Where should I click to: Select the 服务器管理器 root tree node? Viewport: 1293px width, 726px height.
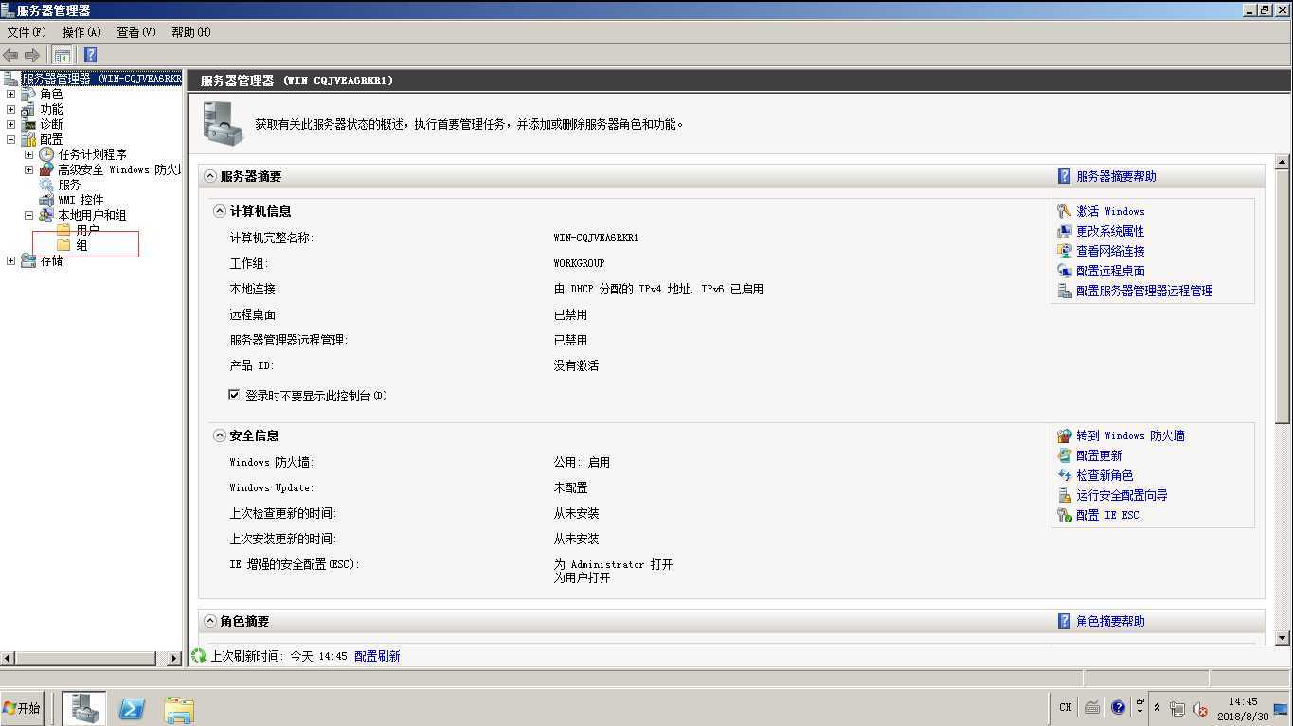[101, 79]
